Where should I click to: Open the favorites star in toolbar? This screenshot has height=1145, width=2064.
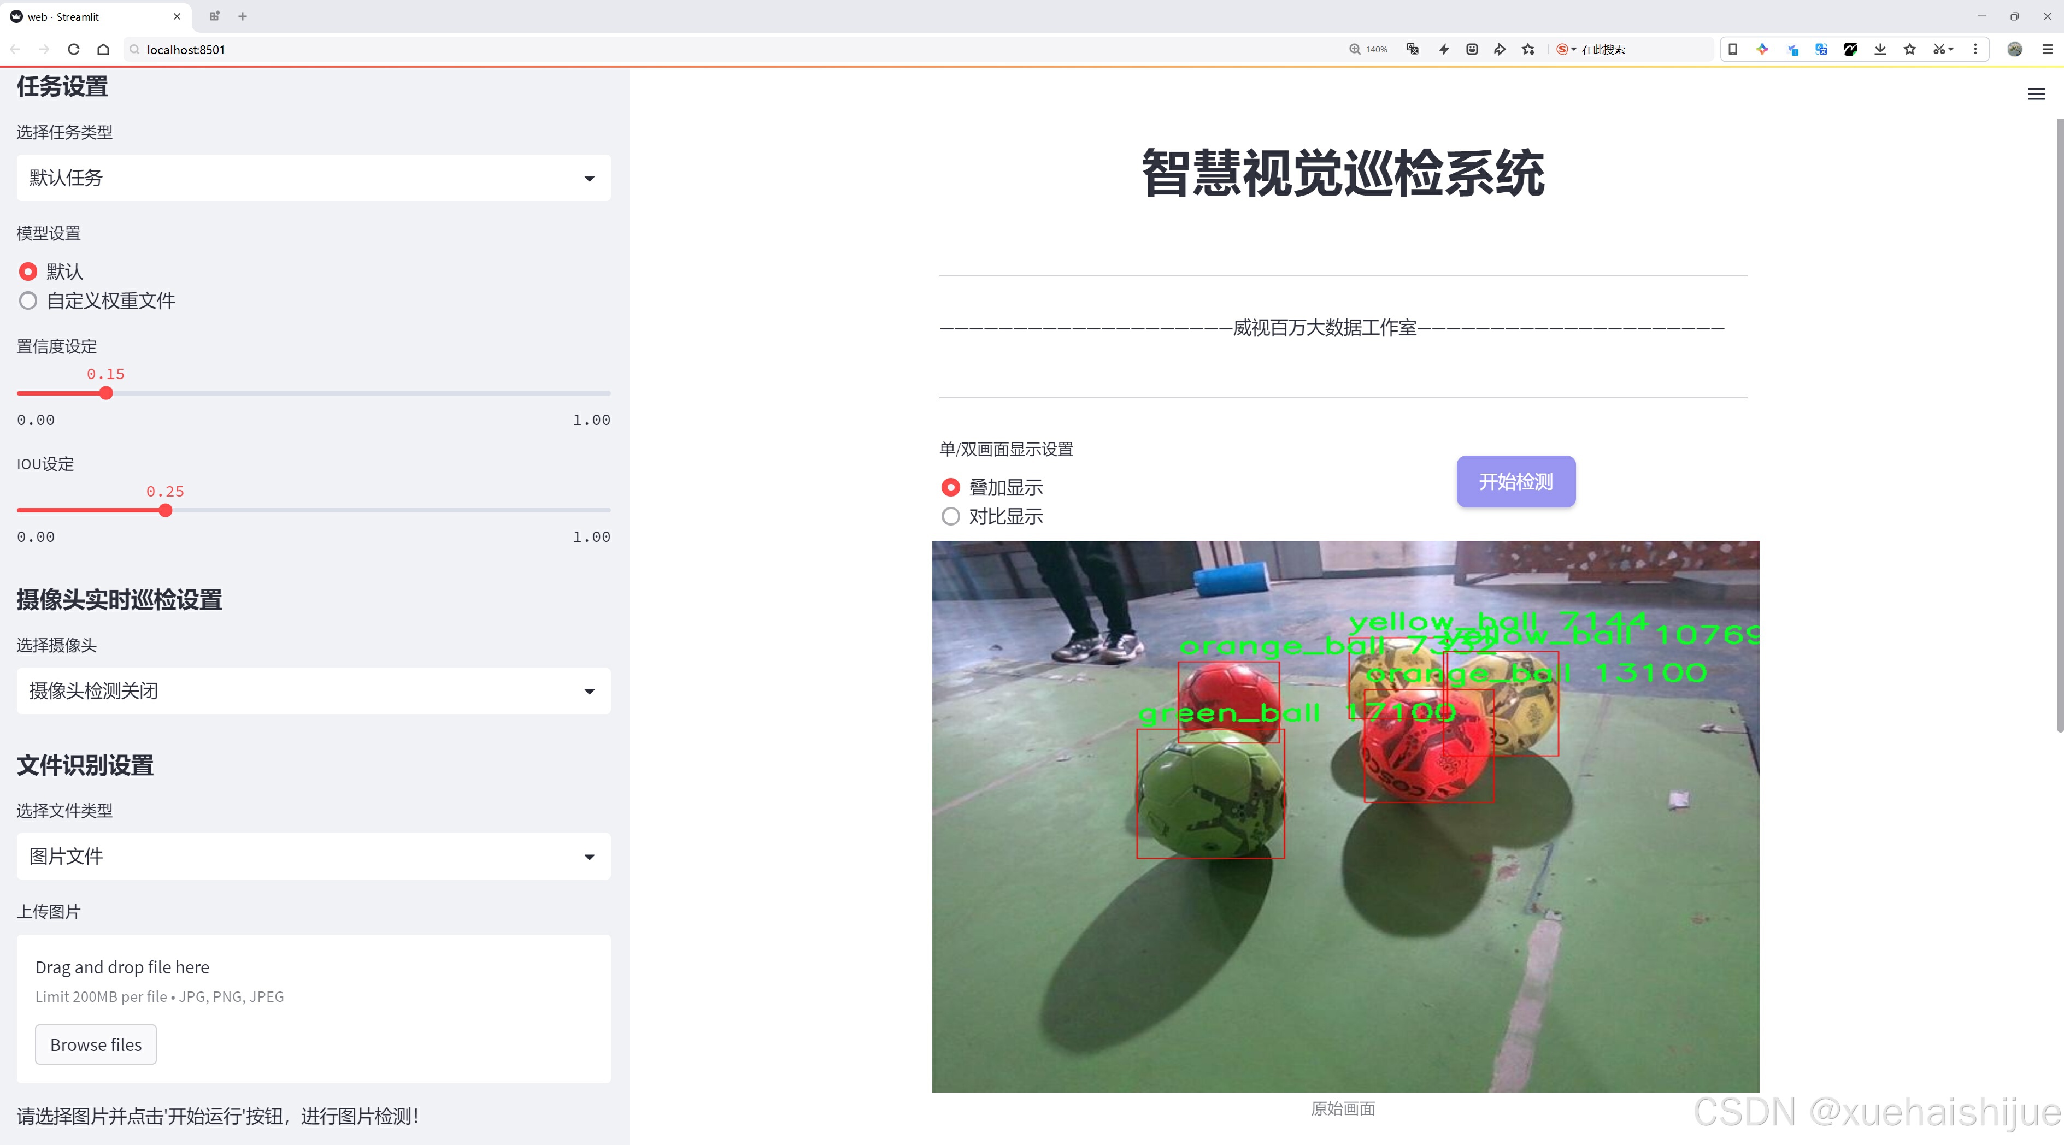point(1910,49)
